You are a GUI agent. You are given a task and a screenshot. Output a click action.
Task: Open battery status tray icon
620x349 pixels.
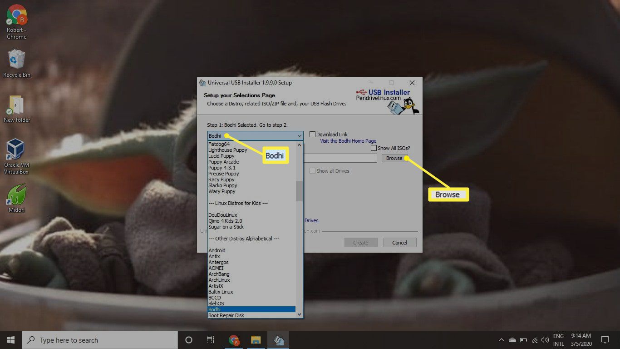[523, 340]
